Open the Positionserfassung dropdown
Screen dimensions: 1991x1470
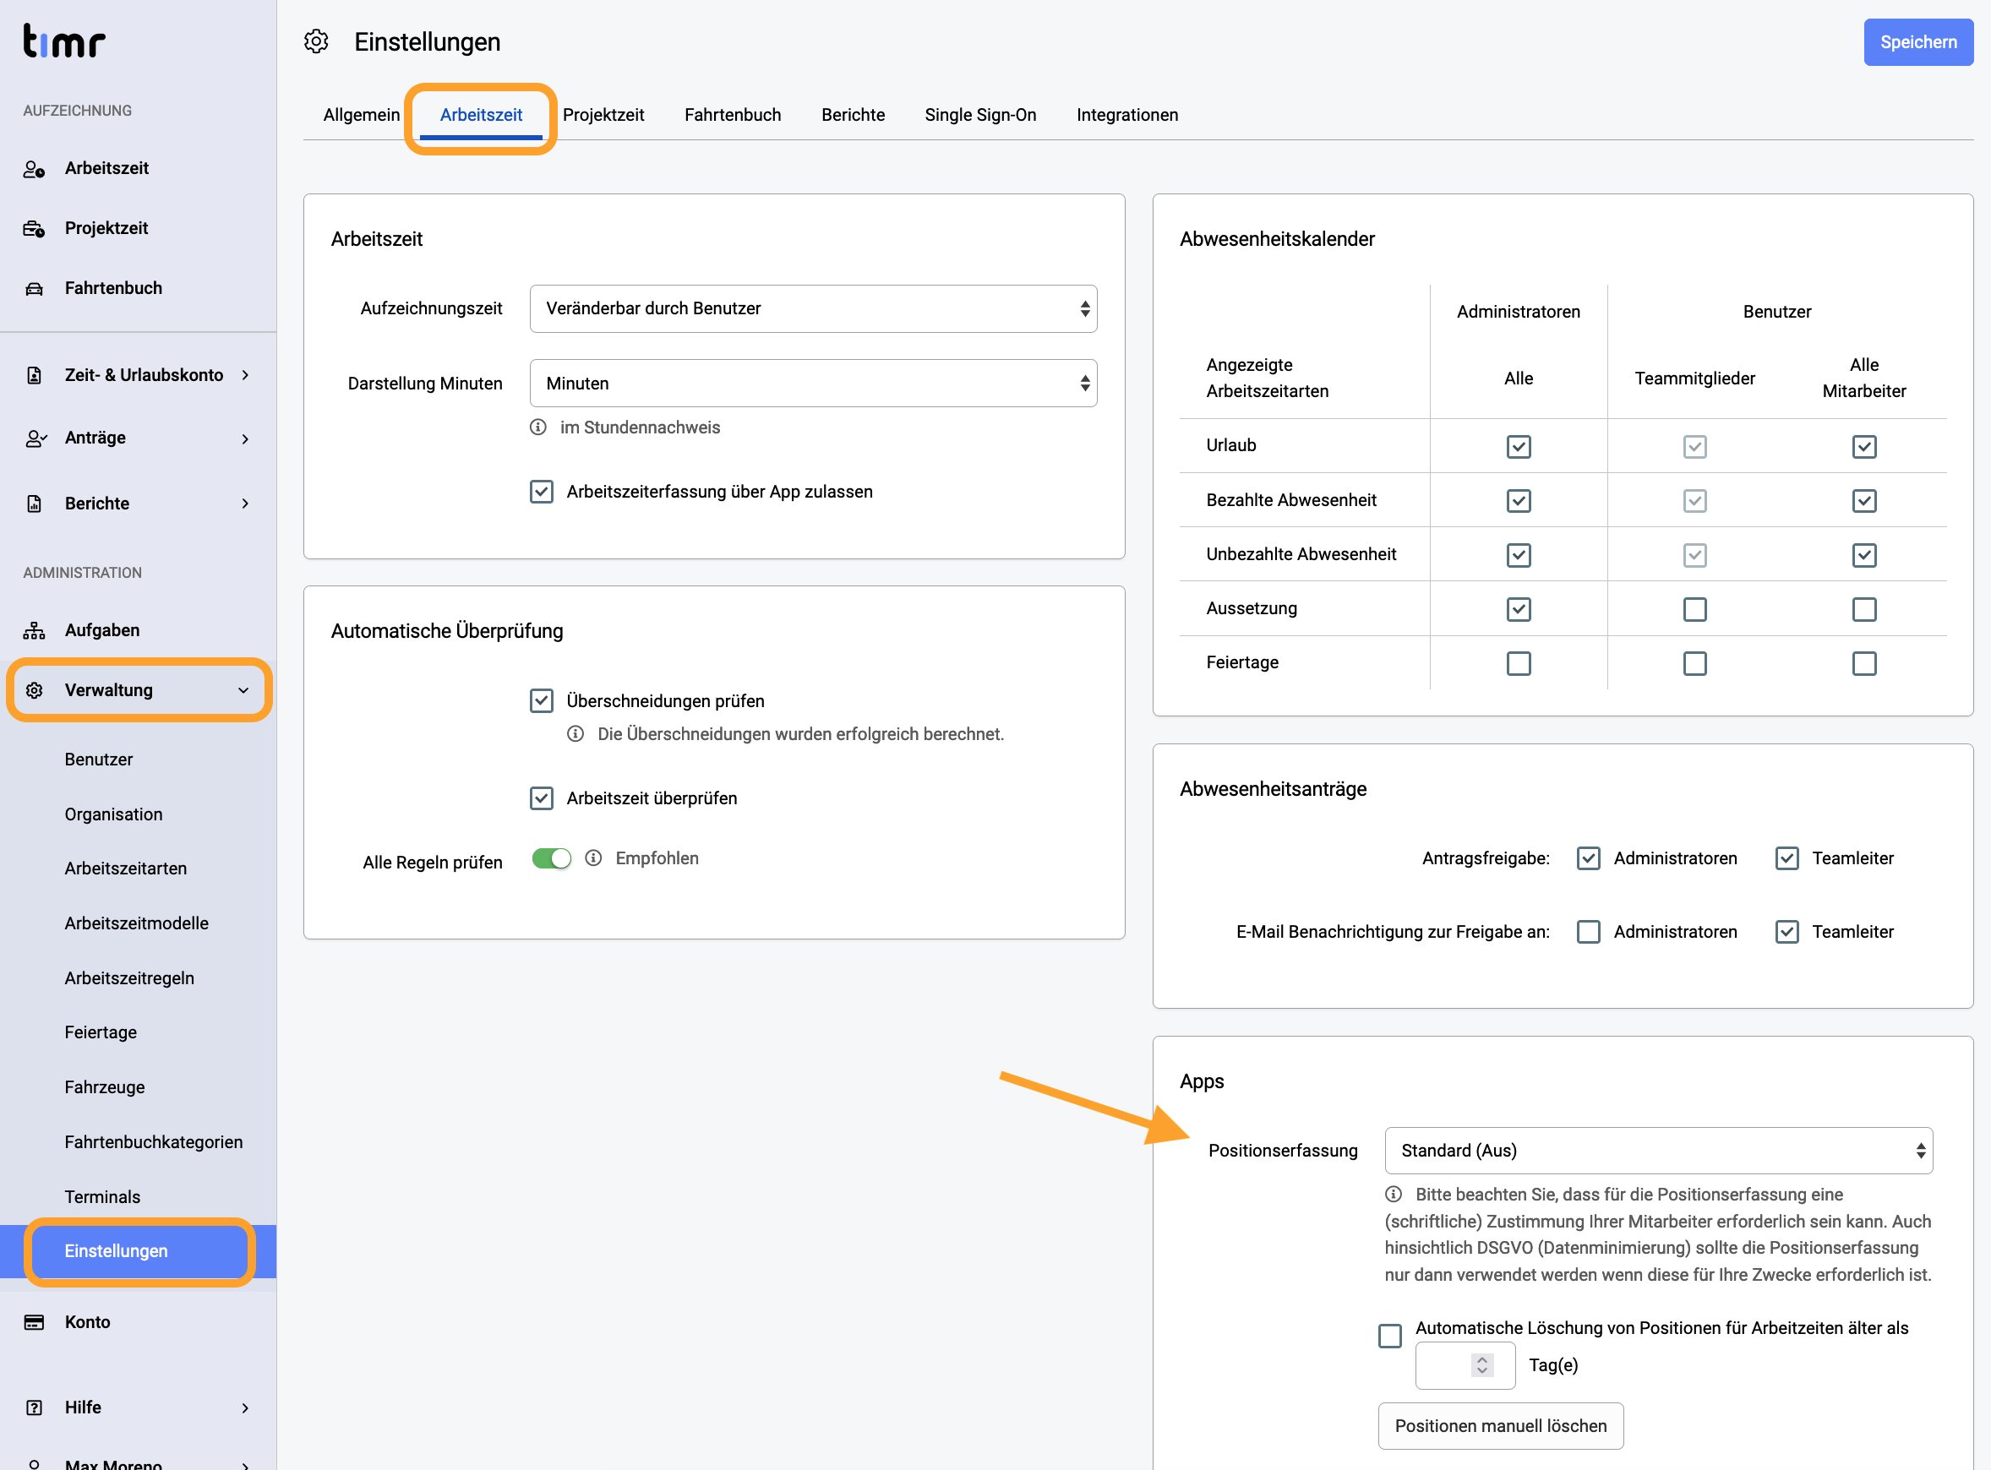pos(1658,1151)
